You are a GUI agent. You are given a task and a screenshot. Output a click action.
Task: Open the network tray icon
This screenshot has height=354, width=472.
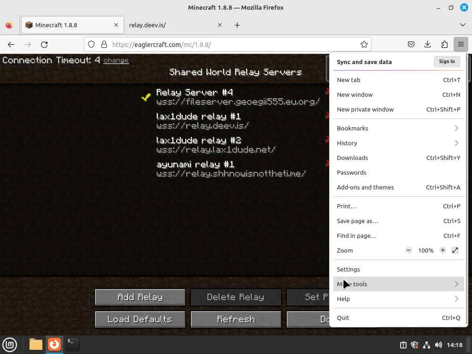426,345
